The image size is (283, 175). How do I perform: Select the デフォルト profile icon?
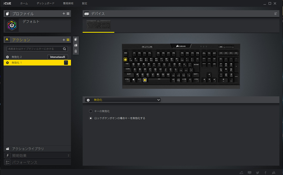click(12, 25)
